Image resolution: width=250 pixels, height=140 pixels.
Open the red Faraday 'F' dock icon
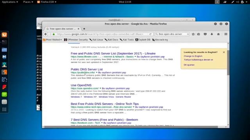(x=4, y=87)
